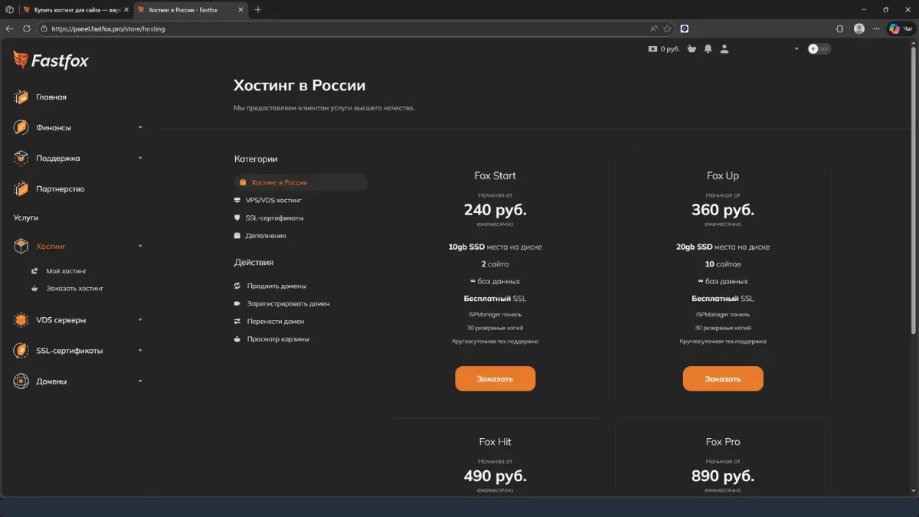
Task: Click the Заказать button on Fox Start plan
Action: 495,378
